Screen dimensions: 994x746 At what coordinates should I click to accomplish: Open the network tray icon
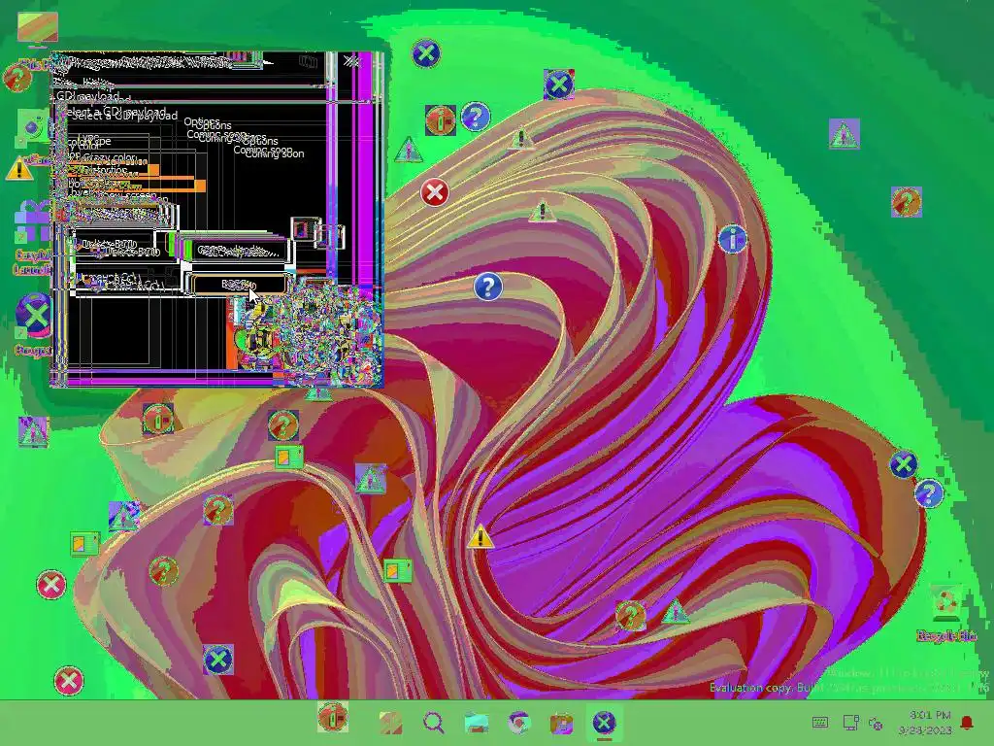pos(850,723)
